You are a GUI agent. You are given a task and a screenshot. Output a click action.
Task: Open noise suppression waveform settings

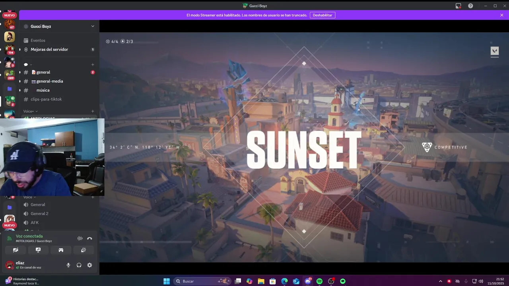pos(80,238)
